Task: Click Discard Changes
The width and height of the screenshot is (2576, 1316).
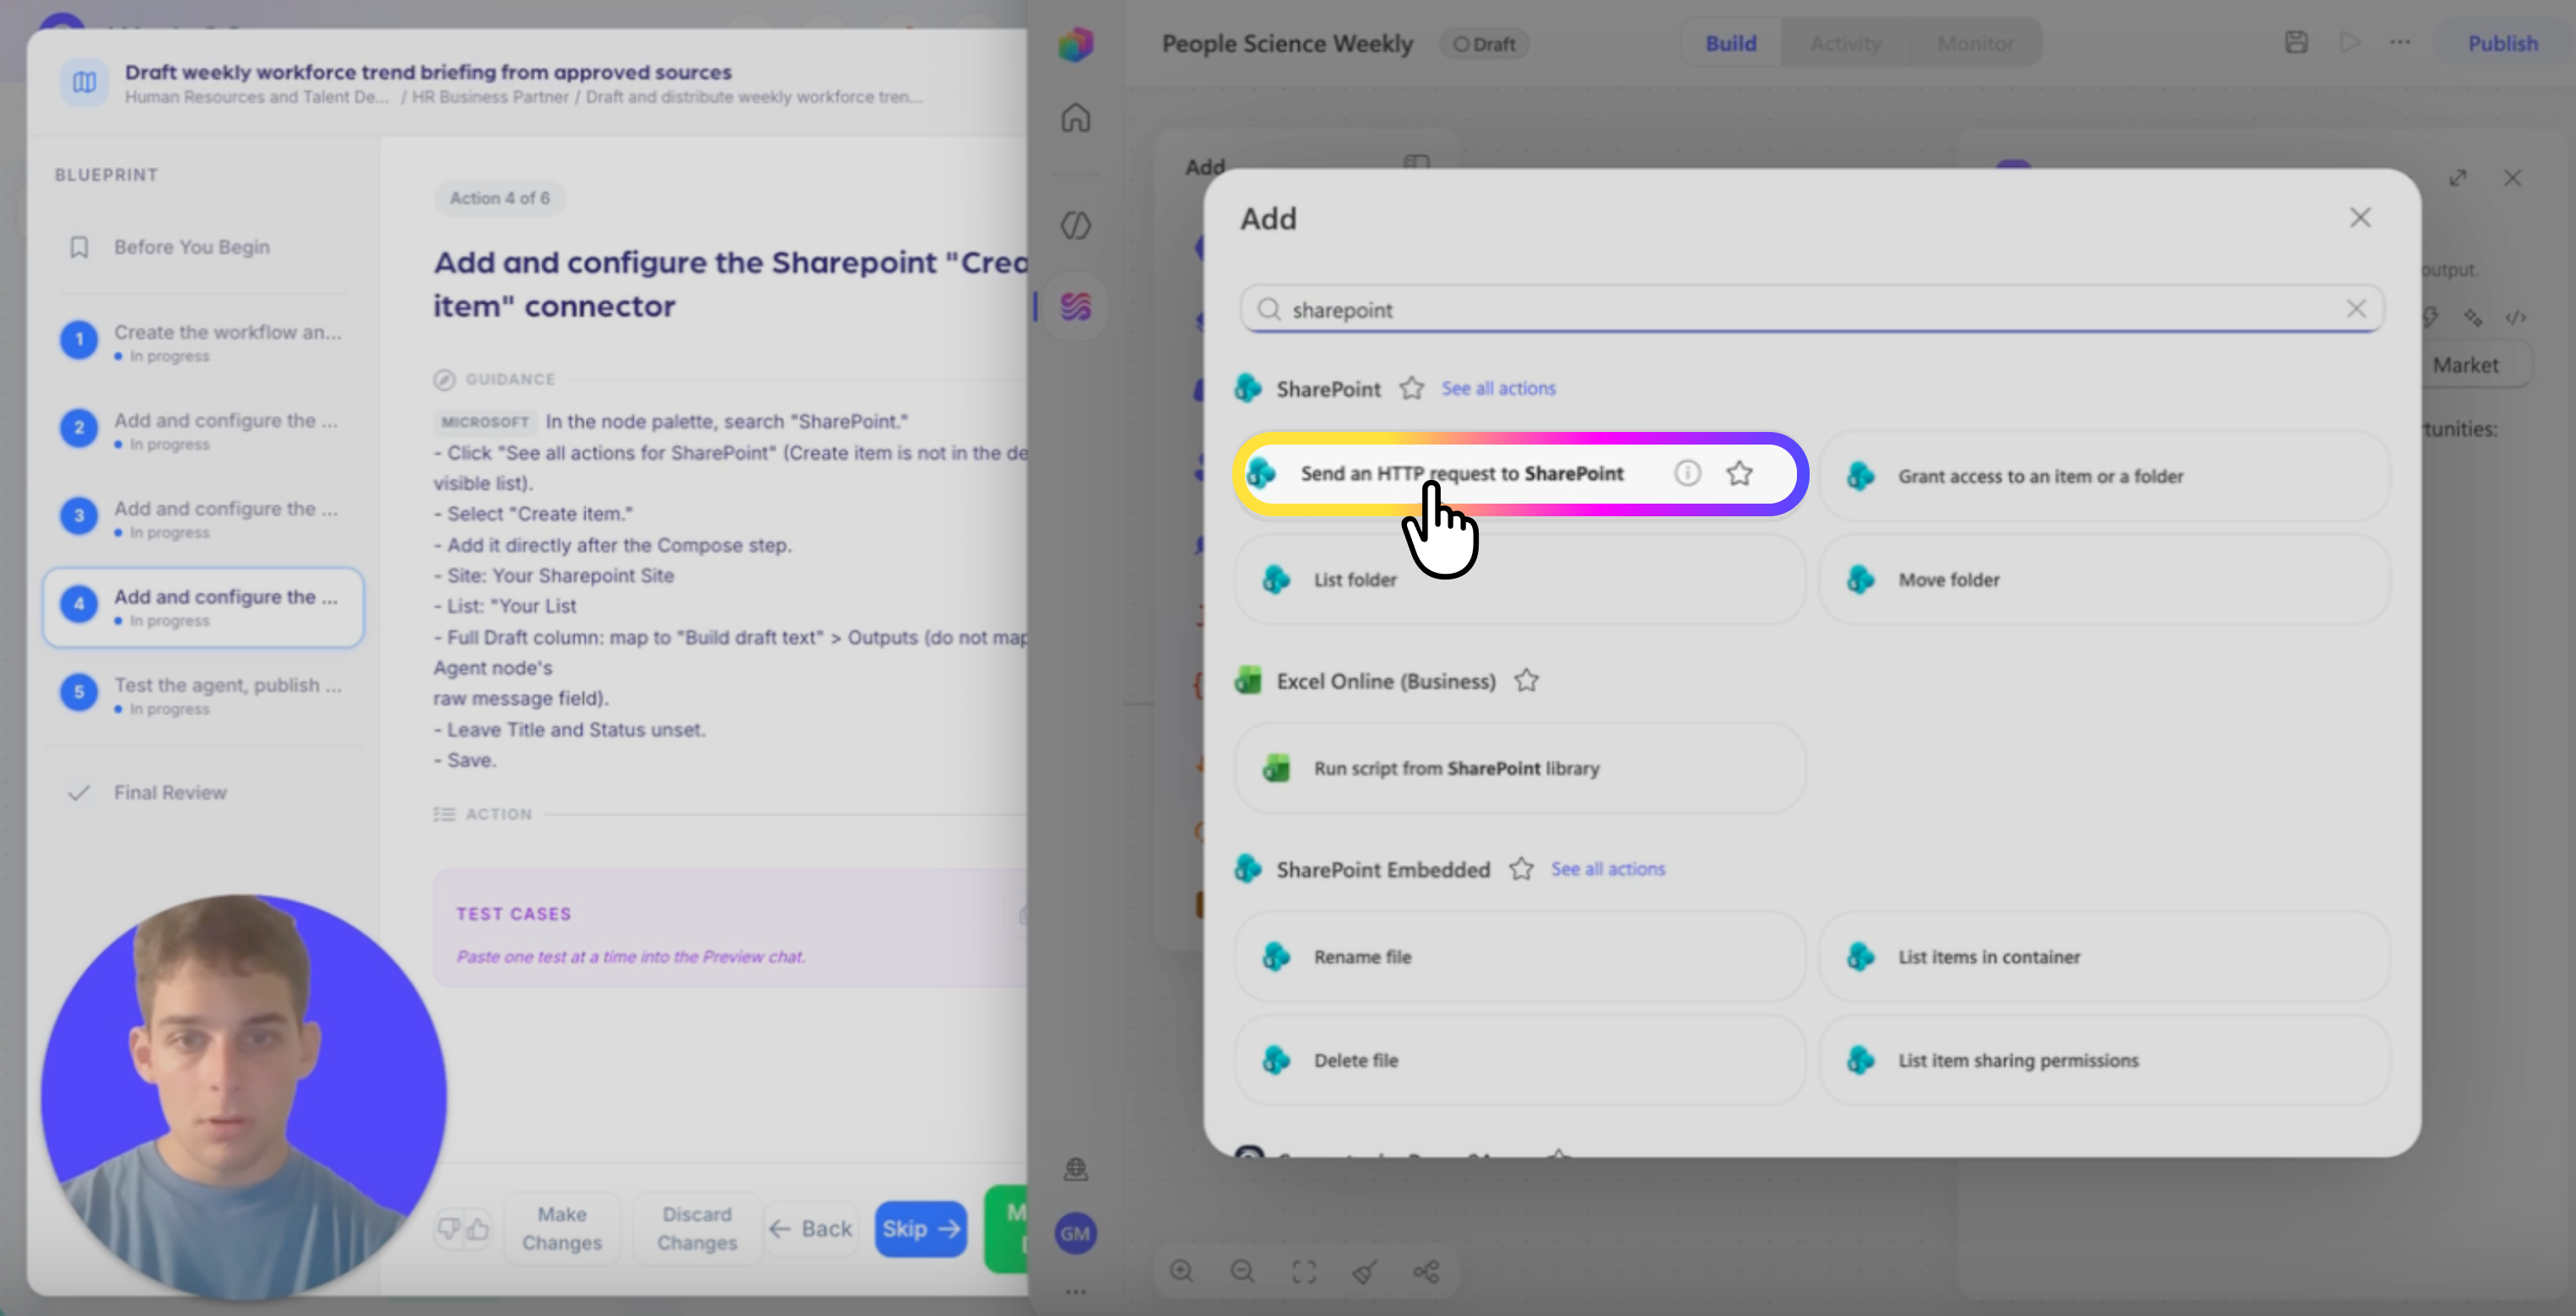Action: click(697, 1228)
